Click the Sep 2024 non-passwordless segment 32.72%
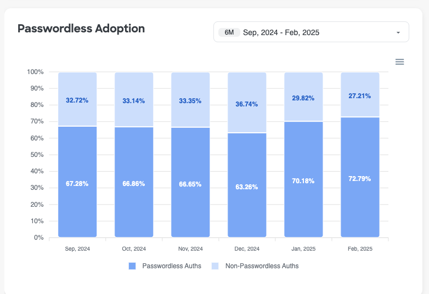 tap(77, 99)
